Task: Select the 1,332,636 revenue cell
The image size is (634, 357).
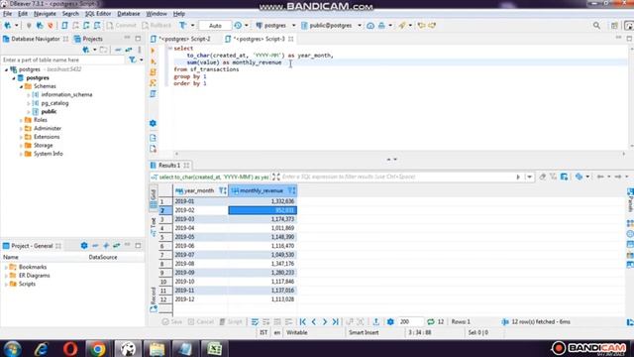Action: pos(263,201)
